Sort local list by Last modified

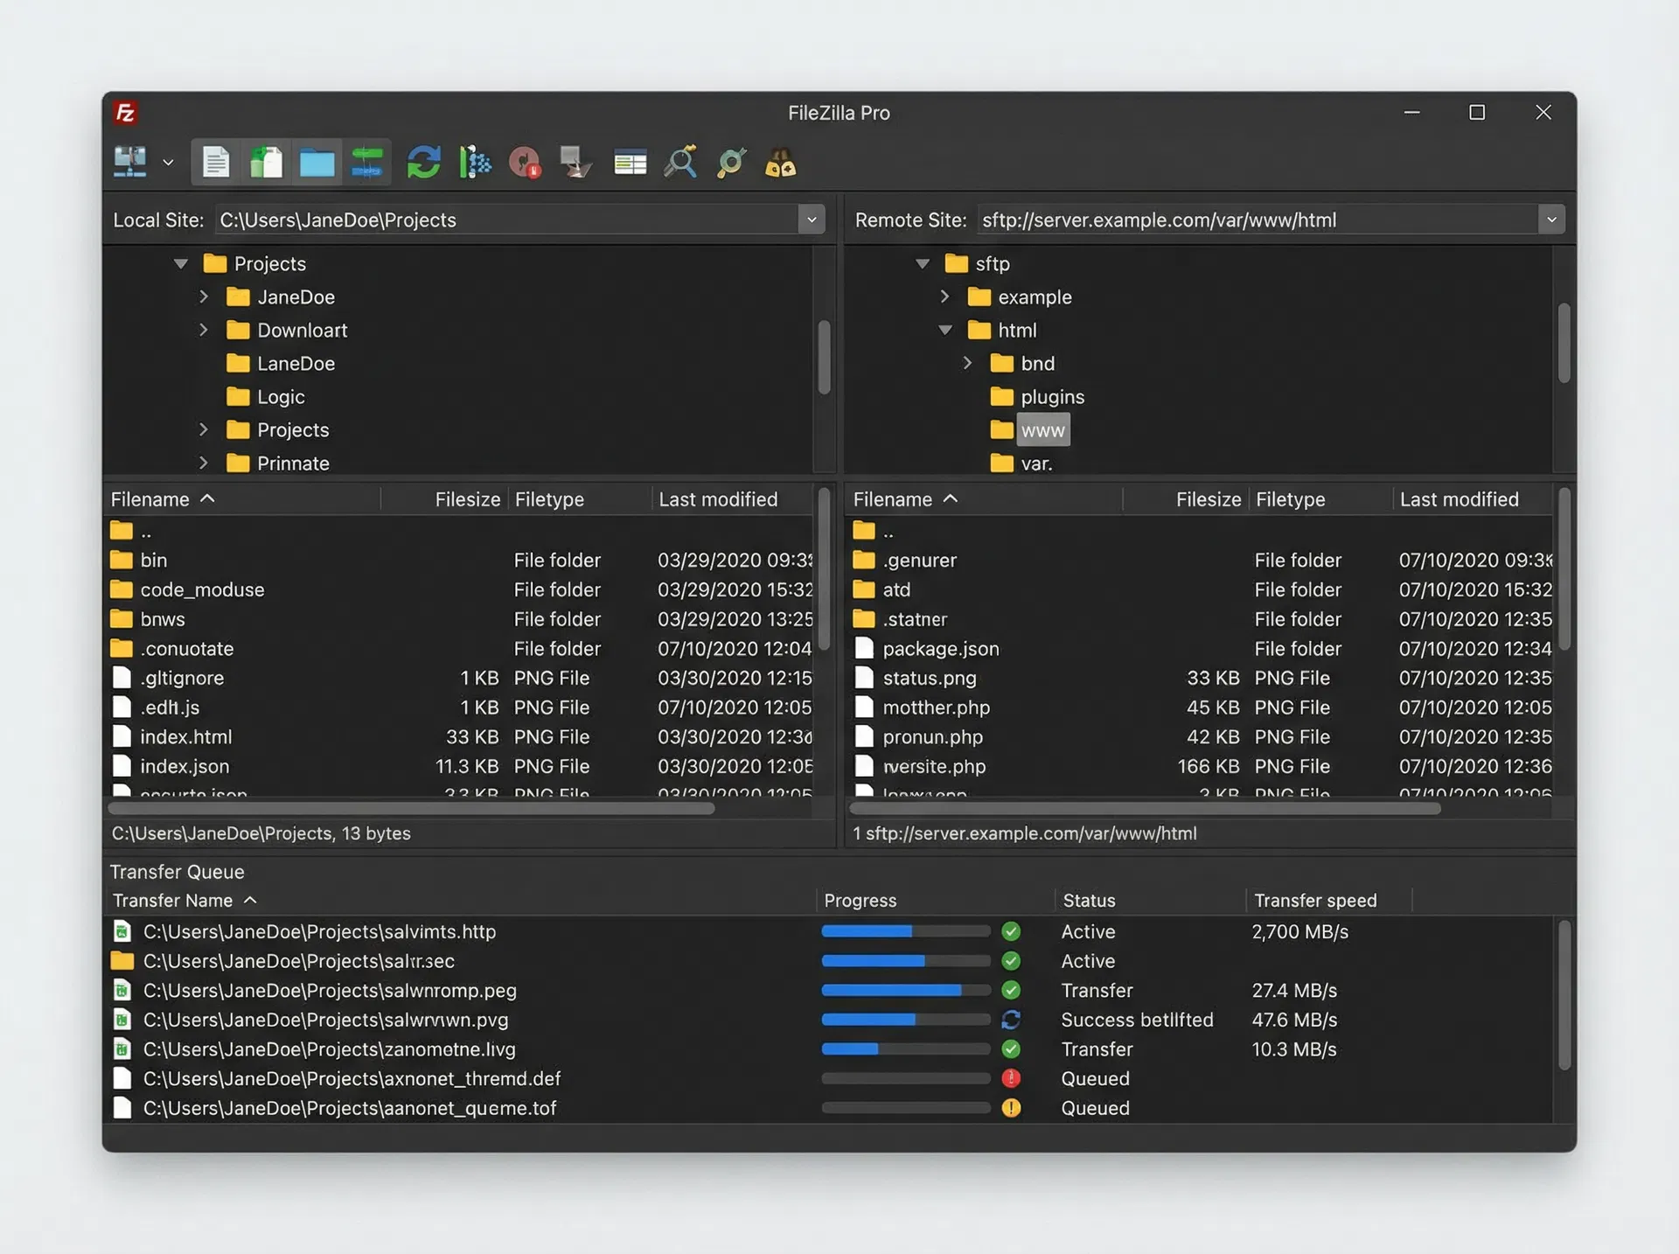718,499
